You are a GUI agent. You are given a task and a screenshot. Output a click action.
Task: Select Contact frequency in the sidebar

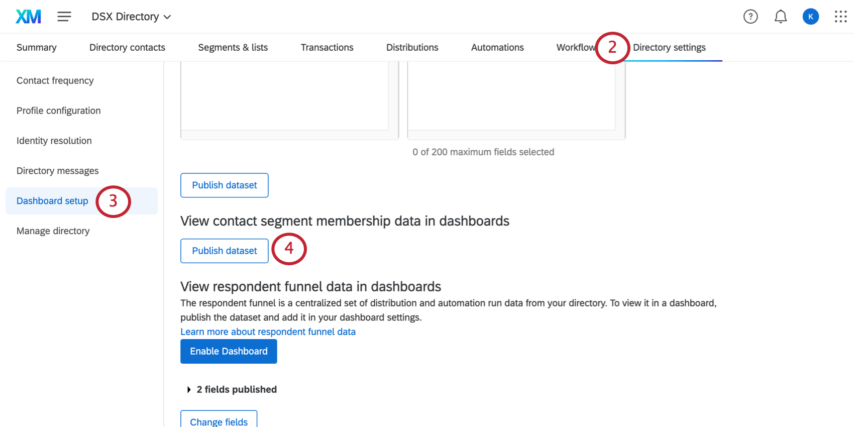(55, 80)
